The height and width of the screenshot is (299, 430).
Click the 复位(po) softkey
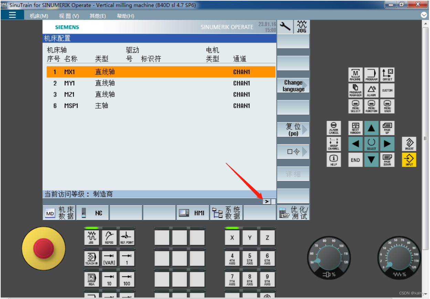pyautogui.click(x=293, y=130)
